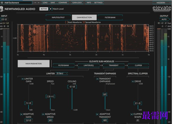This screenshot has width=173, height=124.
Task: Open the TRANSIENT sub-module
Action: [x=114, y=65]
